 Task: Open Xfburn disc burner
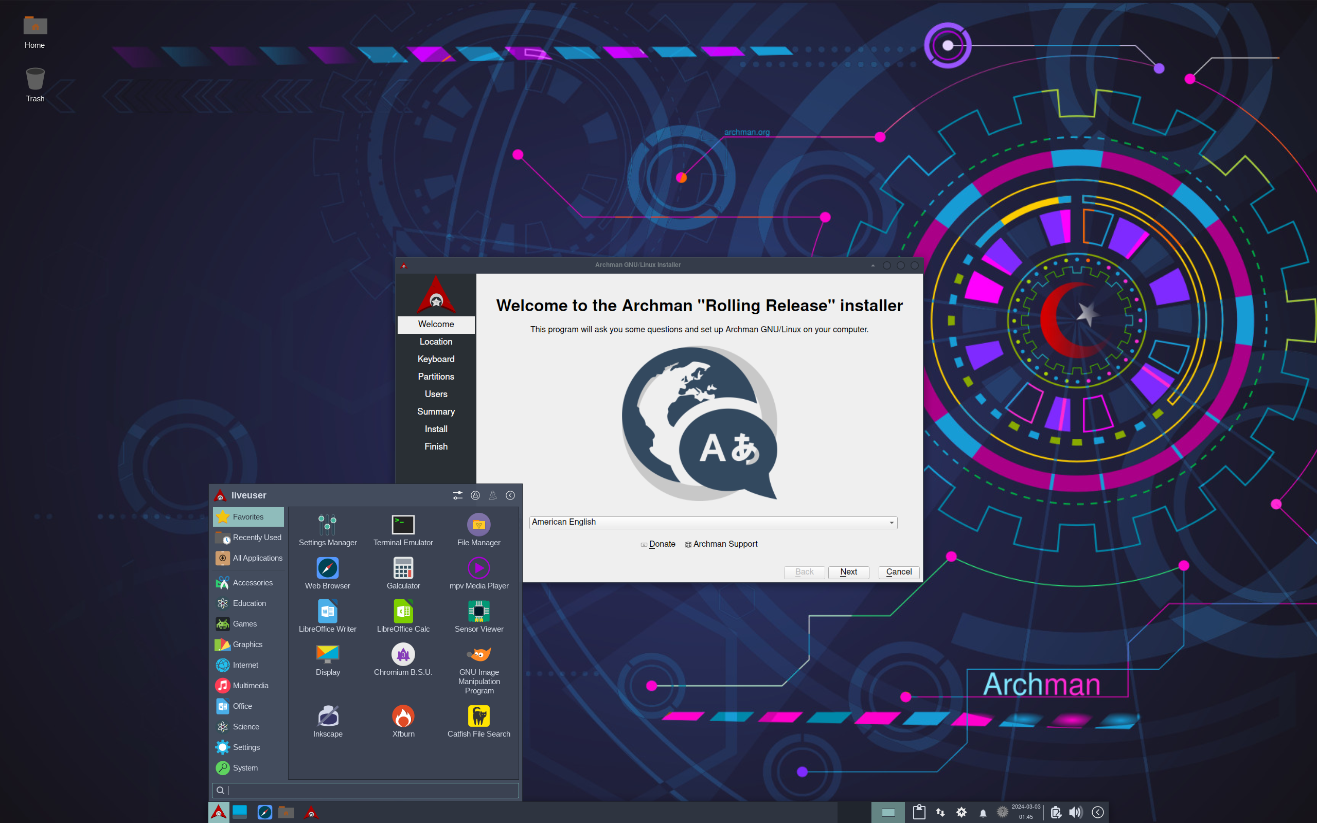coord(403,721)
